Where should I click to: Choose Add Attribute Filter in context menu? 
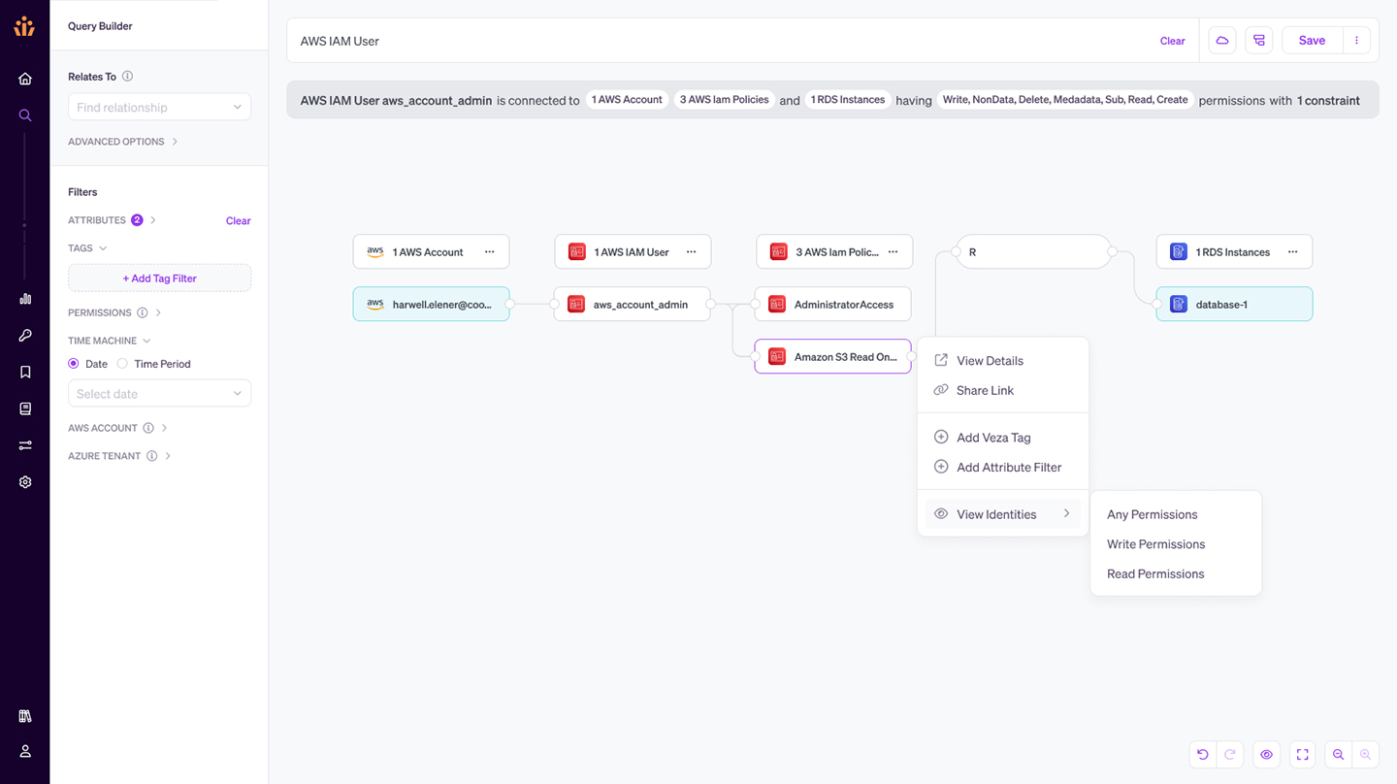pos(1003,467)
